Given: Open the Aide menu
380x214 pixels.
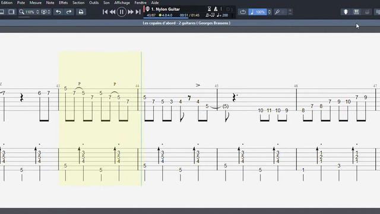Looking at the screenshot, I should click(155, 2).
